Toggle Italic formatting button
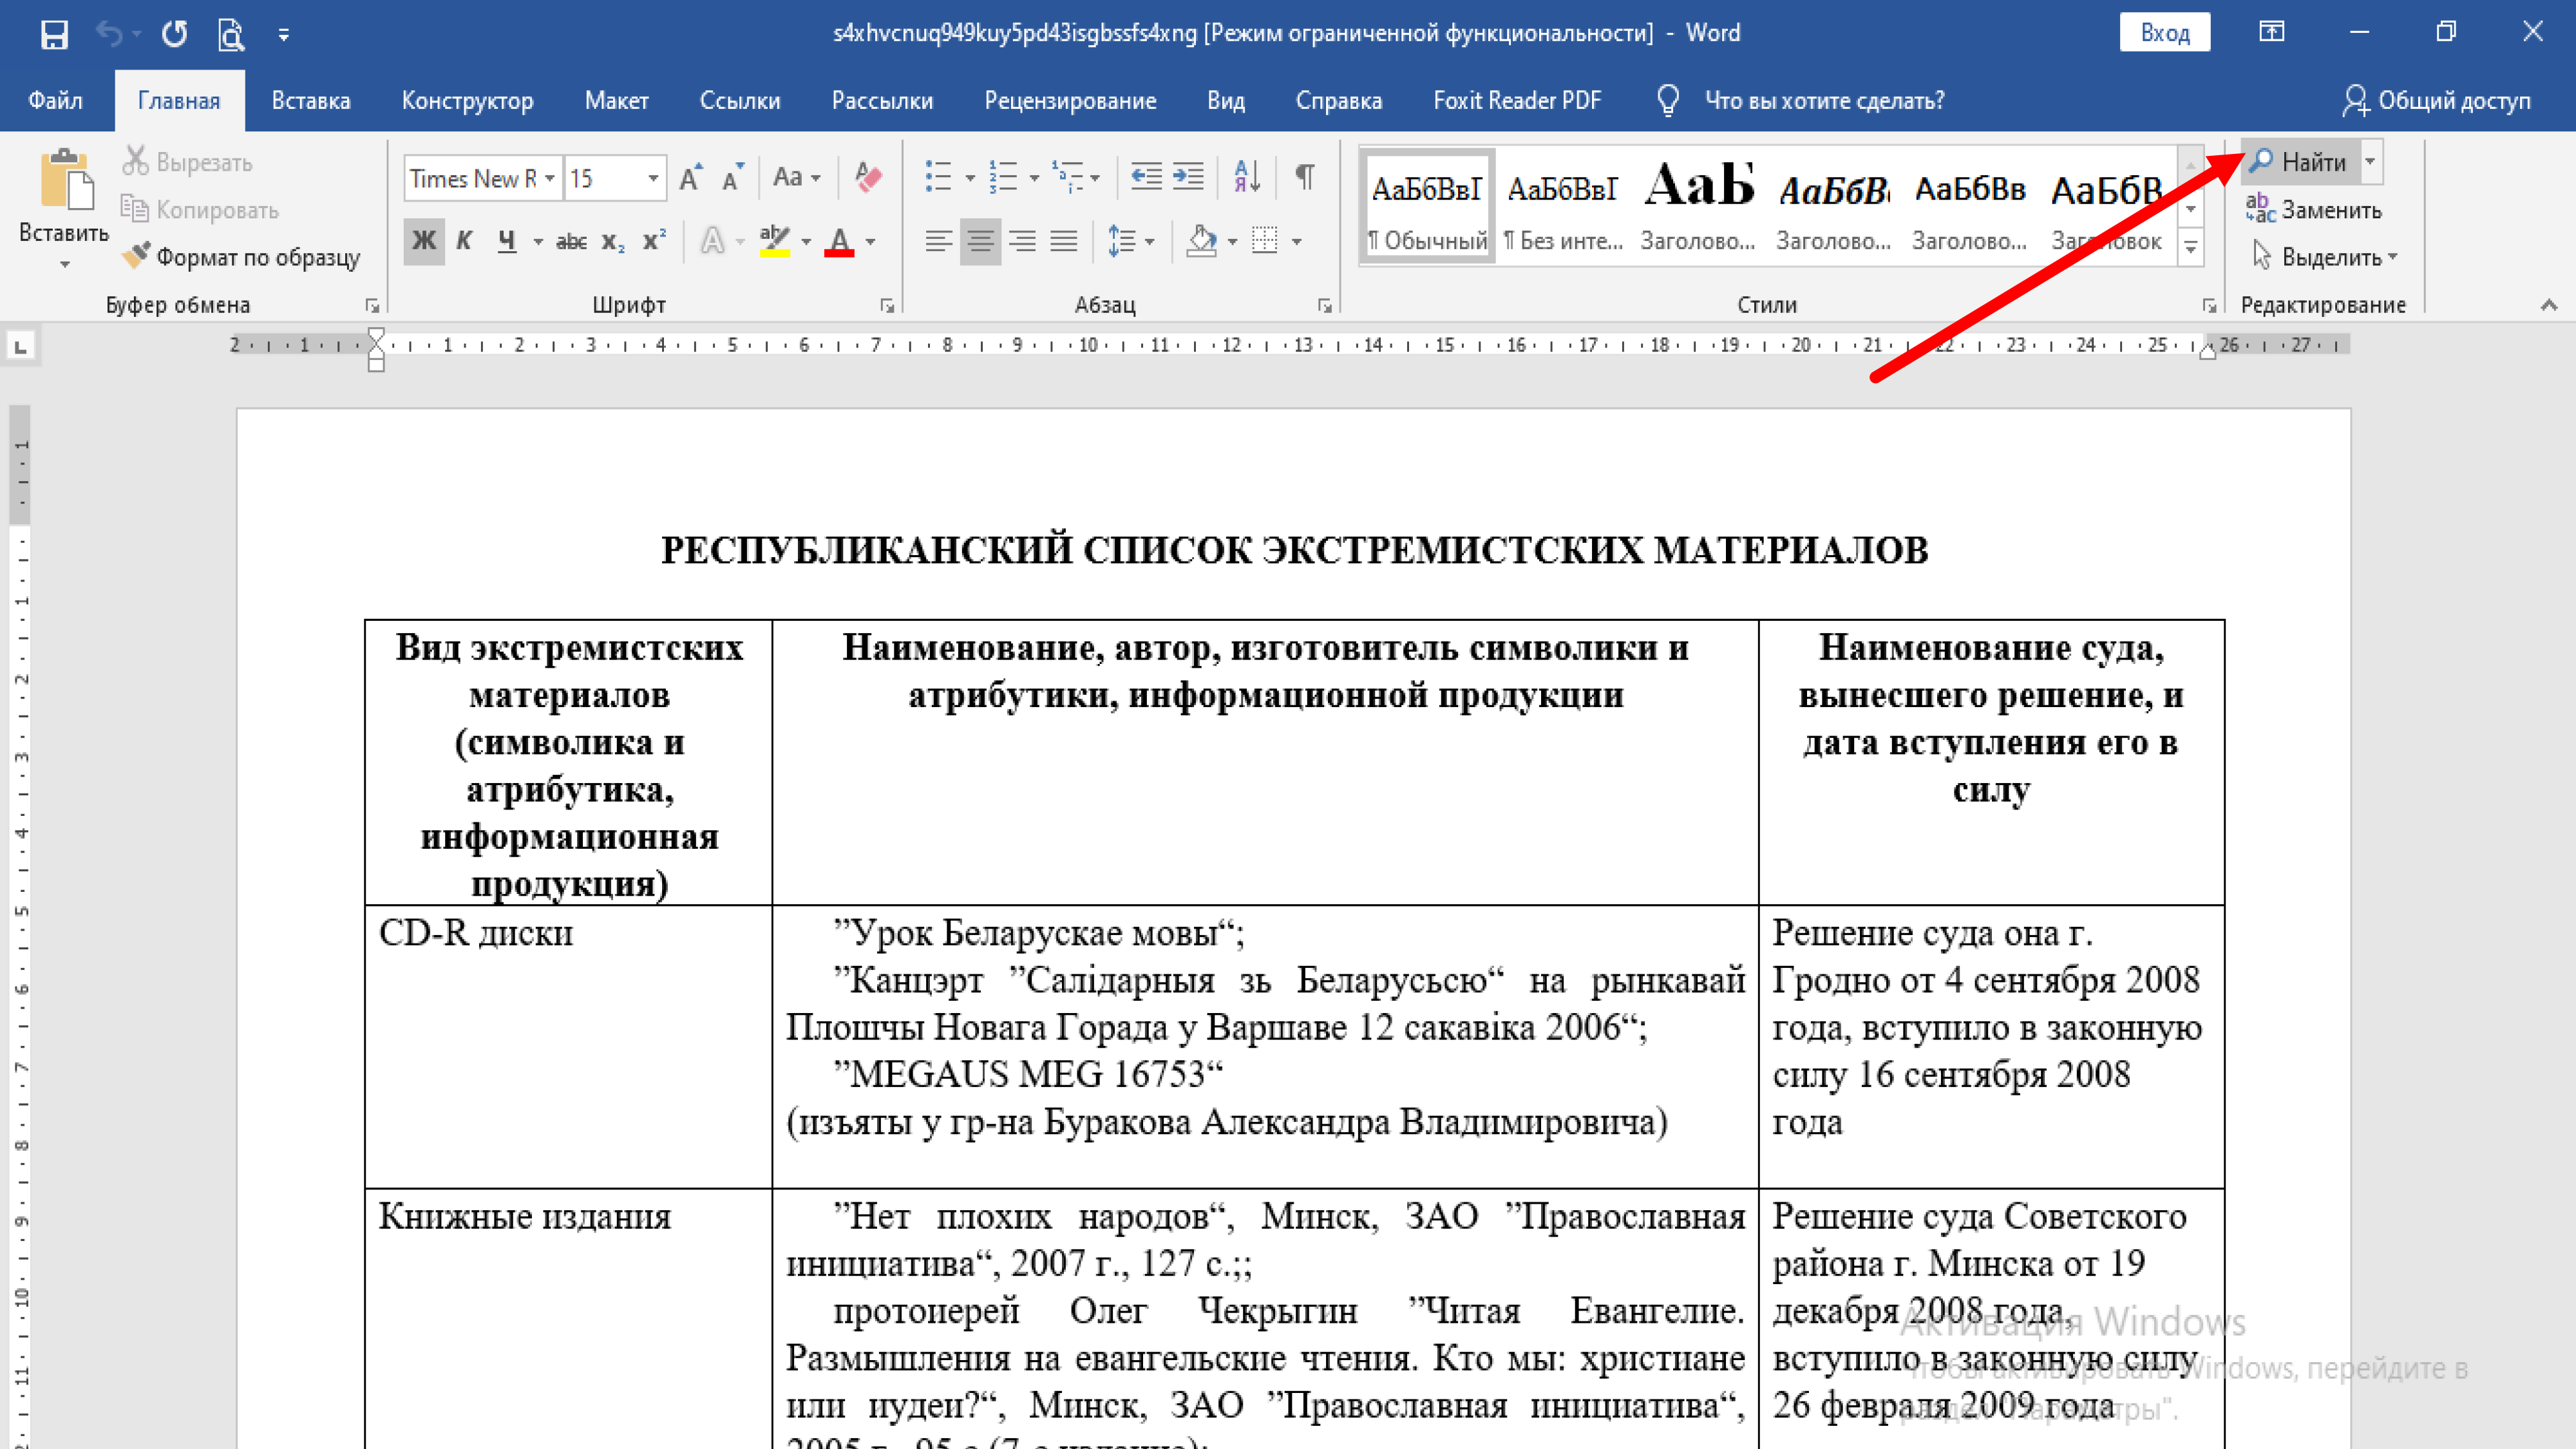 [464, 241]
